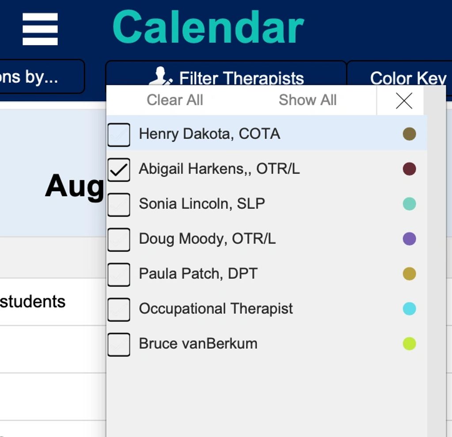The width and height of the screenshot is (452, 437).
Task: Click the therapist person icon in Filter Therapists
Action: pyautogui.click(x=160, y=76)
